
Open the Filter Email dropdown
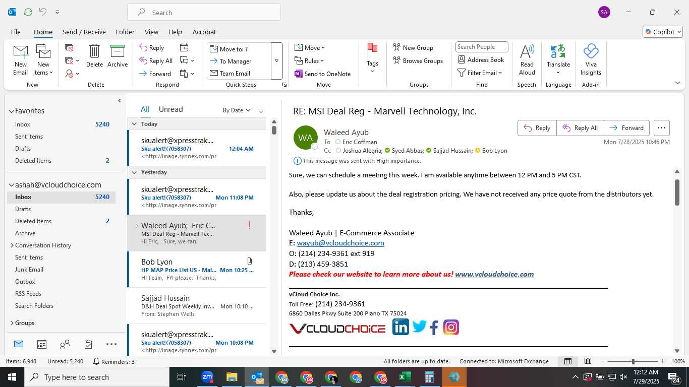click(480, 73)
